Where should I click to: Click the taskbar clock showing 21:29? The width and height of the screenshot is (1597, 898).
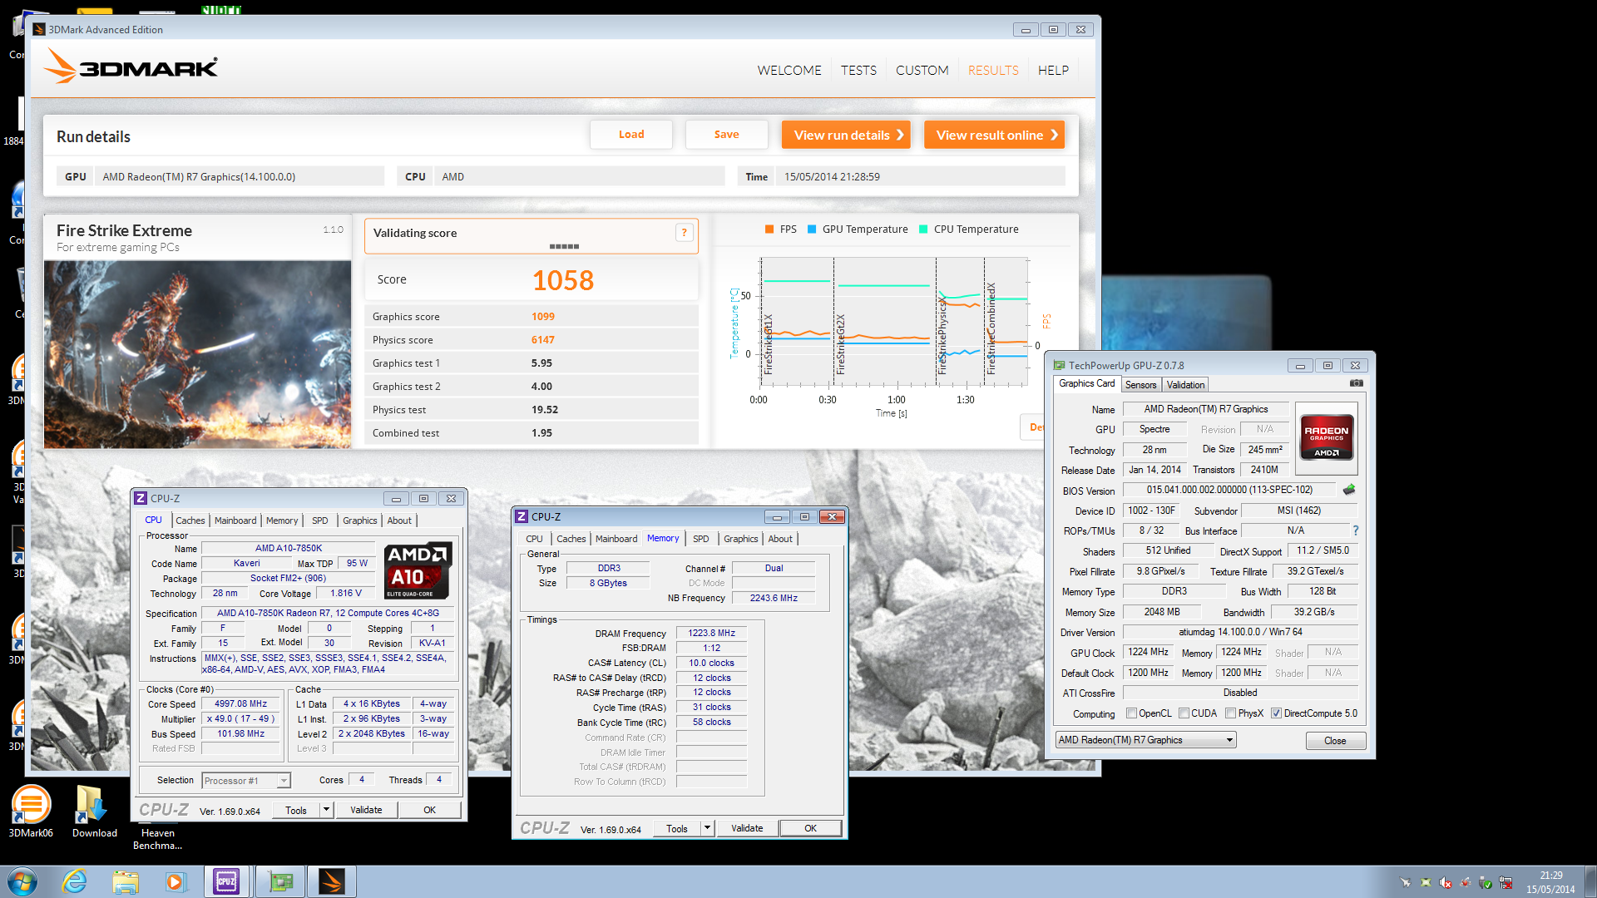point(1550,882)
